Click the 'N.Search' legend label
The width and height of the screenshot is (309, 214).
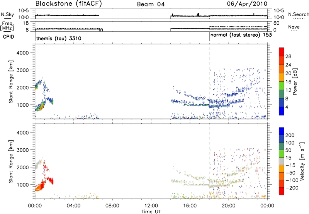tap(298, 14)
